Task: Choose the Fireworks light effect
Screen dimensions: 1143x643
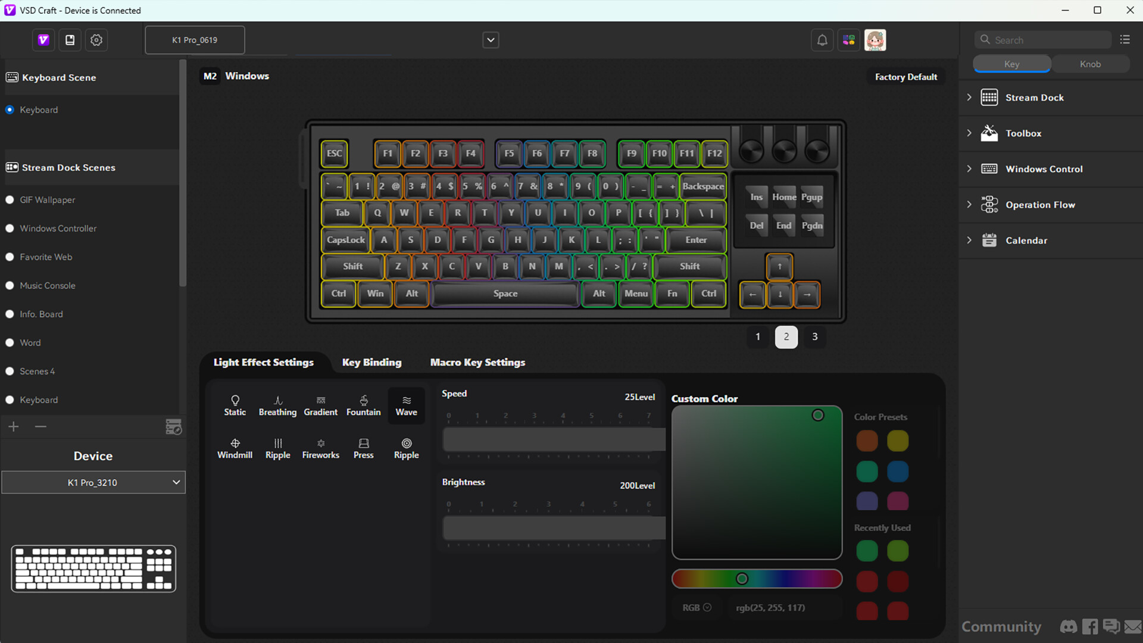Action: pyautogui.click(x=320, y=448)
